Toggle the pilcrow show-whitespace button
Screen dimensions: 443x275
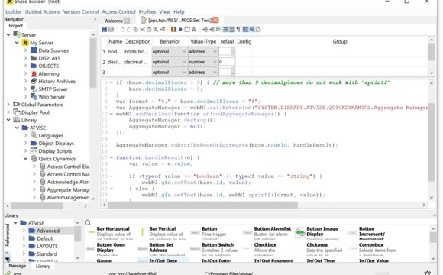239,29
